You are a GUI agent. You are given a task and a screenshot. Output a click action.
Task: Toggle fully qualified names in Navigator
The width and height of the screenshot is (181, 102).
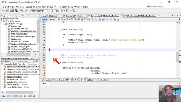(x=25, y=96)
